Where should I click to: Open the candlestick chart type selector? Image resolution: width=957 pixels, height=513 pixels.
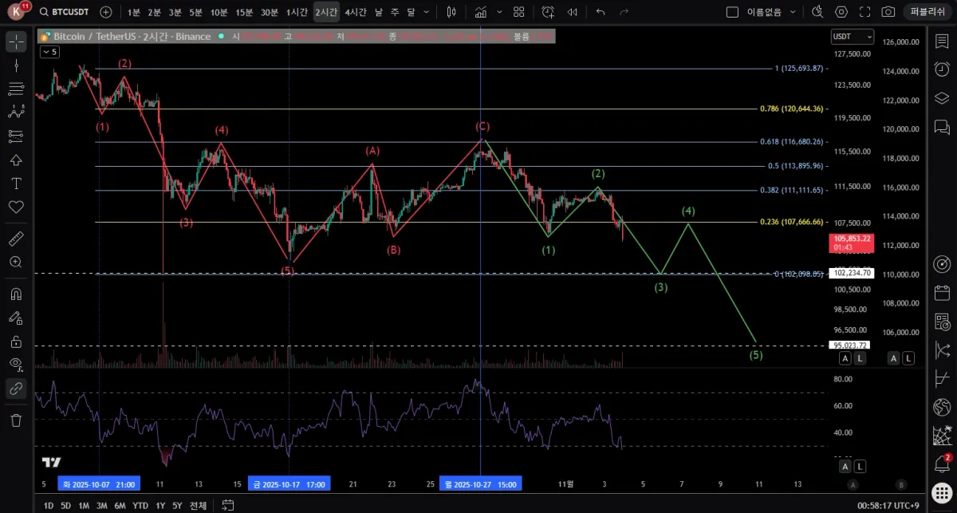(x=452, y=12)
